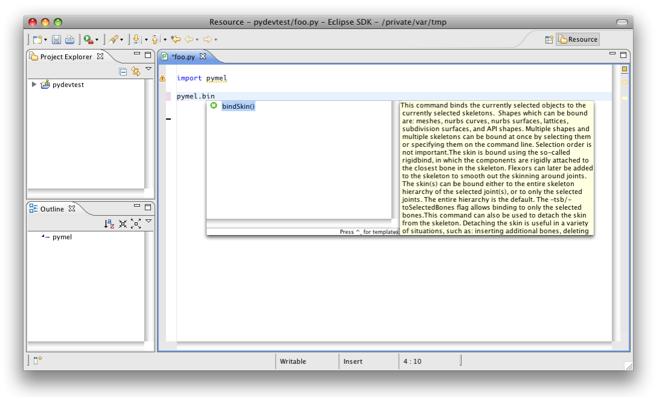Image resolution: width=656 pixels, height=397 pixels.
Task: Switch to the foo.py editor tab
Action: pyautogui.click(x=184, y=57)
